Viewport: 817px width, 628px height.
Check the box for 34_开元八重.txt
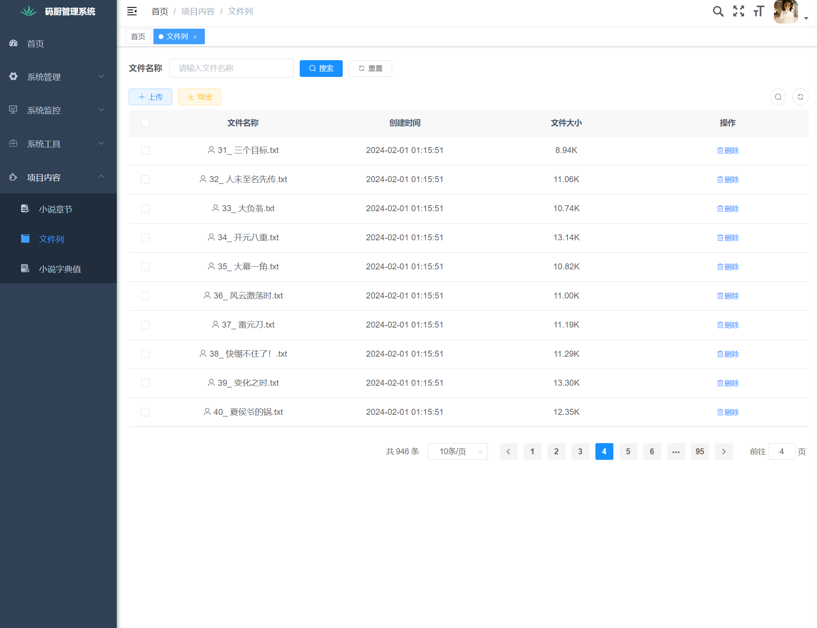pyautogui.click(x=145, y=237)
